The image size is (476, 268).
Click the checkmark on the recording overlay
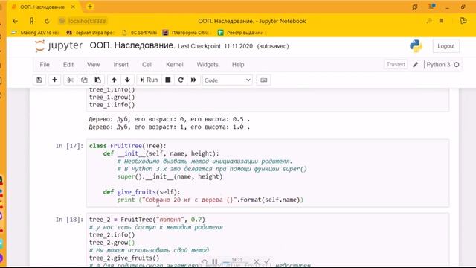click(x=267, y=261)
